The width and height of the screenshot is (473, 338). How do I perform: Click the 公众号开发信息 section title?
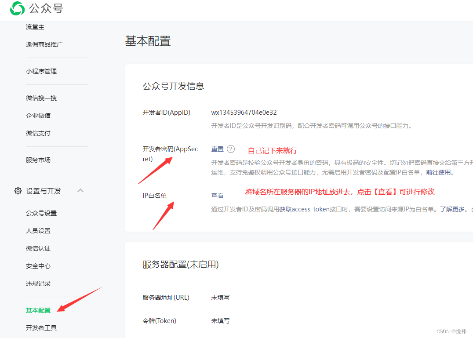174,86
